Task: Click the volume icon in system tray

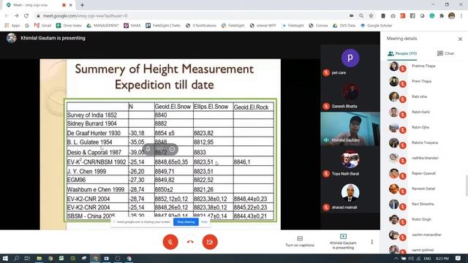Action: (411, 259)
